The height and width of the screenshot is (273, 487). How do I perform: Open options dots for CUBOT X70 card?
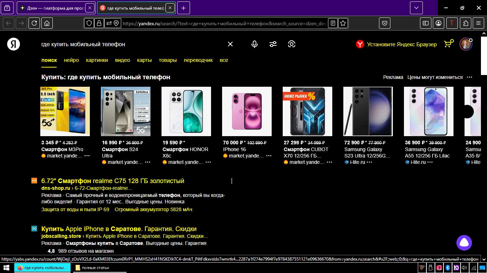point(329,162)
